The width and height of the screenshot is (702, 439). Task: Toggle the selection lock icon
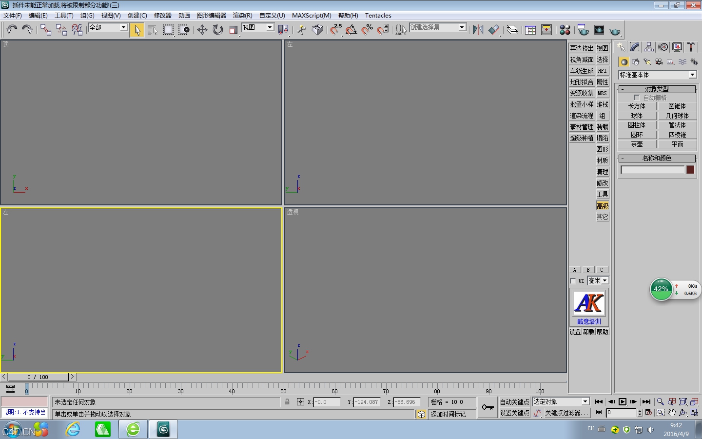tap(287, 402)
